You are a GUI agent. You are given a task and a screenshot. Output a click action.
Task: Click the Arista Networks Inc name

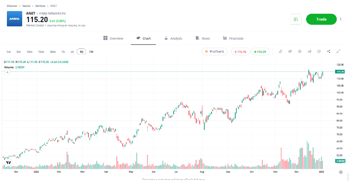(52, 13)
